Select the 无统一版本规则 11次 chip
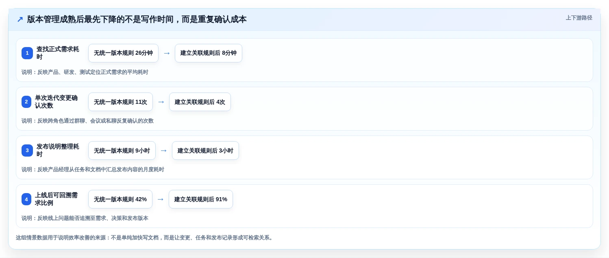Screen dimensions: 609x258 (120, 102)
